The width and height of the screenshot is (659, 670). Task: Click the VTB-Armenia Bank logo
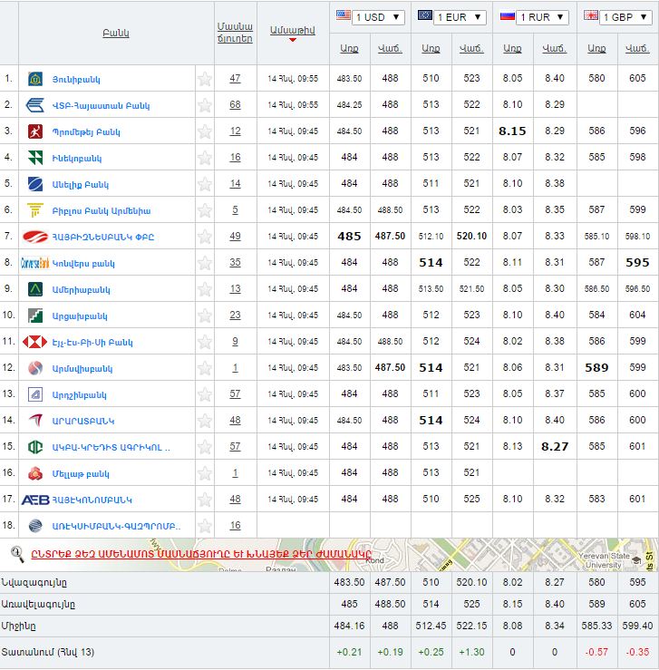pos(35,105)
